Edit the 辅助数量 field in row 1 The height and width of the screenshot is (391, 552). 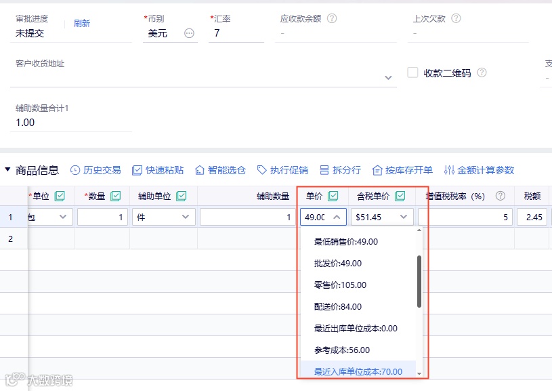point(248,217)
